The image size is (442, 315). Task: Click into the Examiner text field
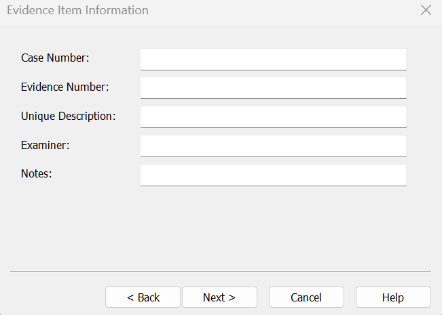273,146
